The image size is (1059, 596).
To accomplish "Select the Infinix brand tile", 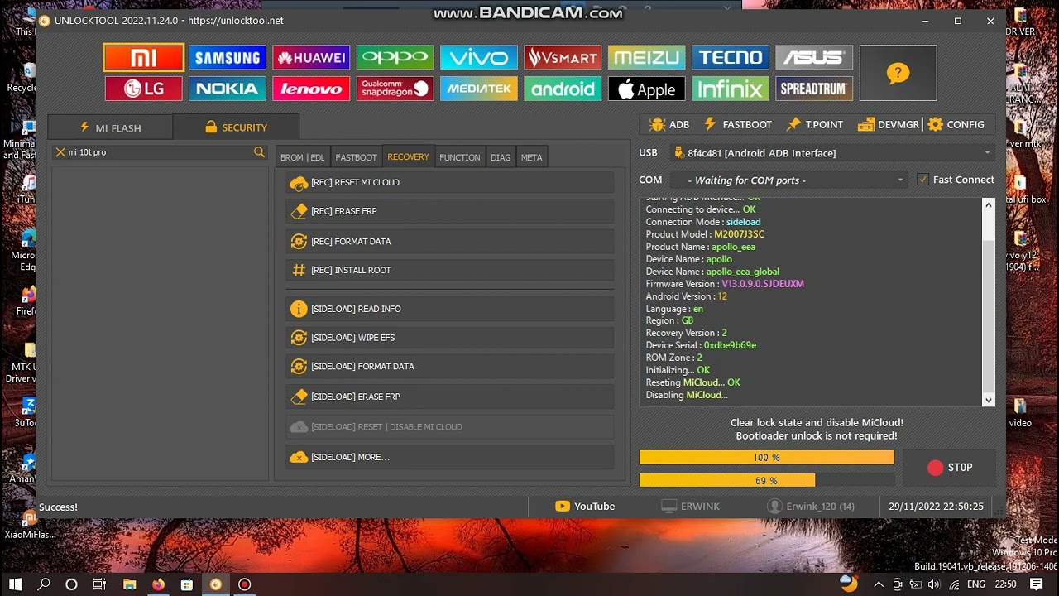I will 731,89.
